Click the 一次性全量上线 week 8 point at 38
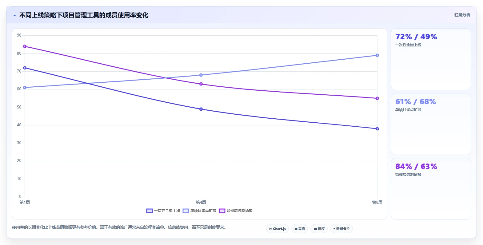483x245 pixels. [377, 129]
